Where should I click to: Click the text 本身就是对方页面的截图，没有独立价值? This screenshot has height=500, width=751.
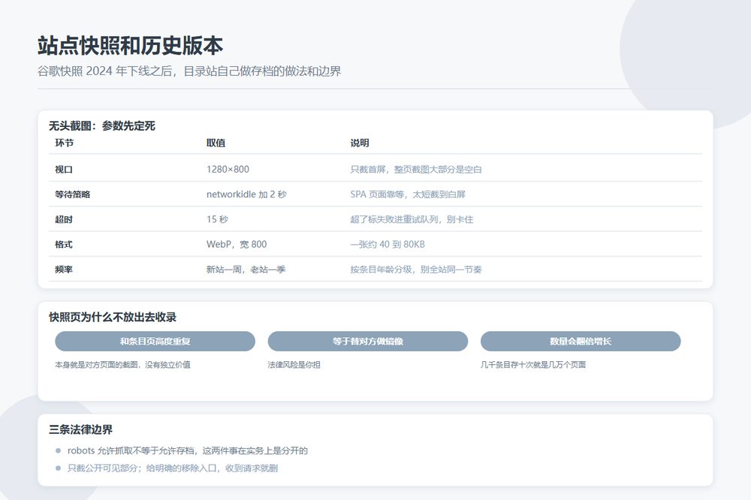tap(122, 364)
